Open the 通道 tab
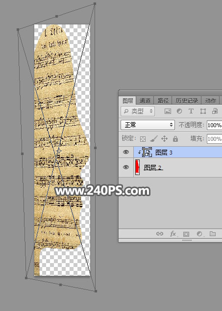This screenshot has height=311, width=222. pyautogui.click(x=145, y=101)
